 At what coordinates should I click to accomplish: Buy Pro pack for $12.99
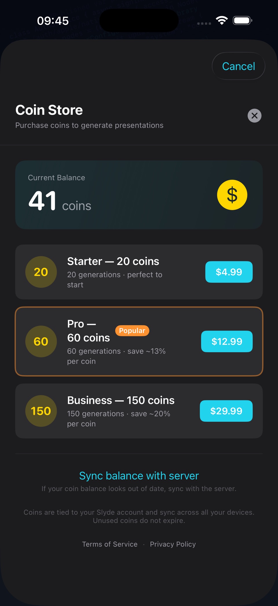pos(227,341)
